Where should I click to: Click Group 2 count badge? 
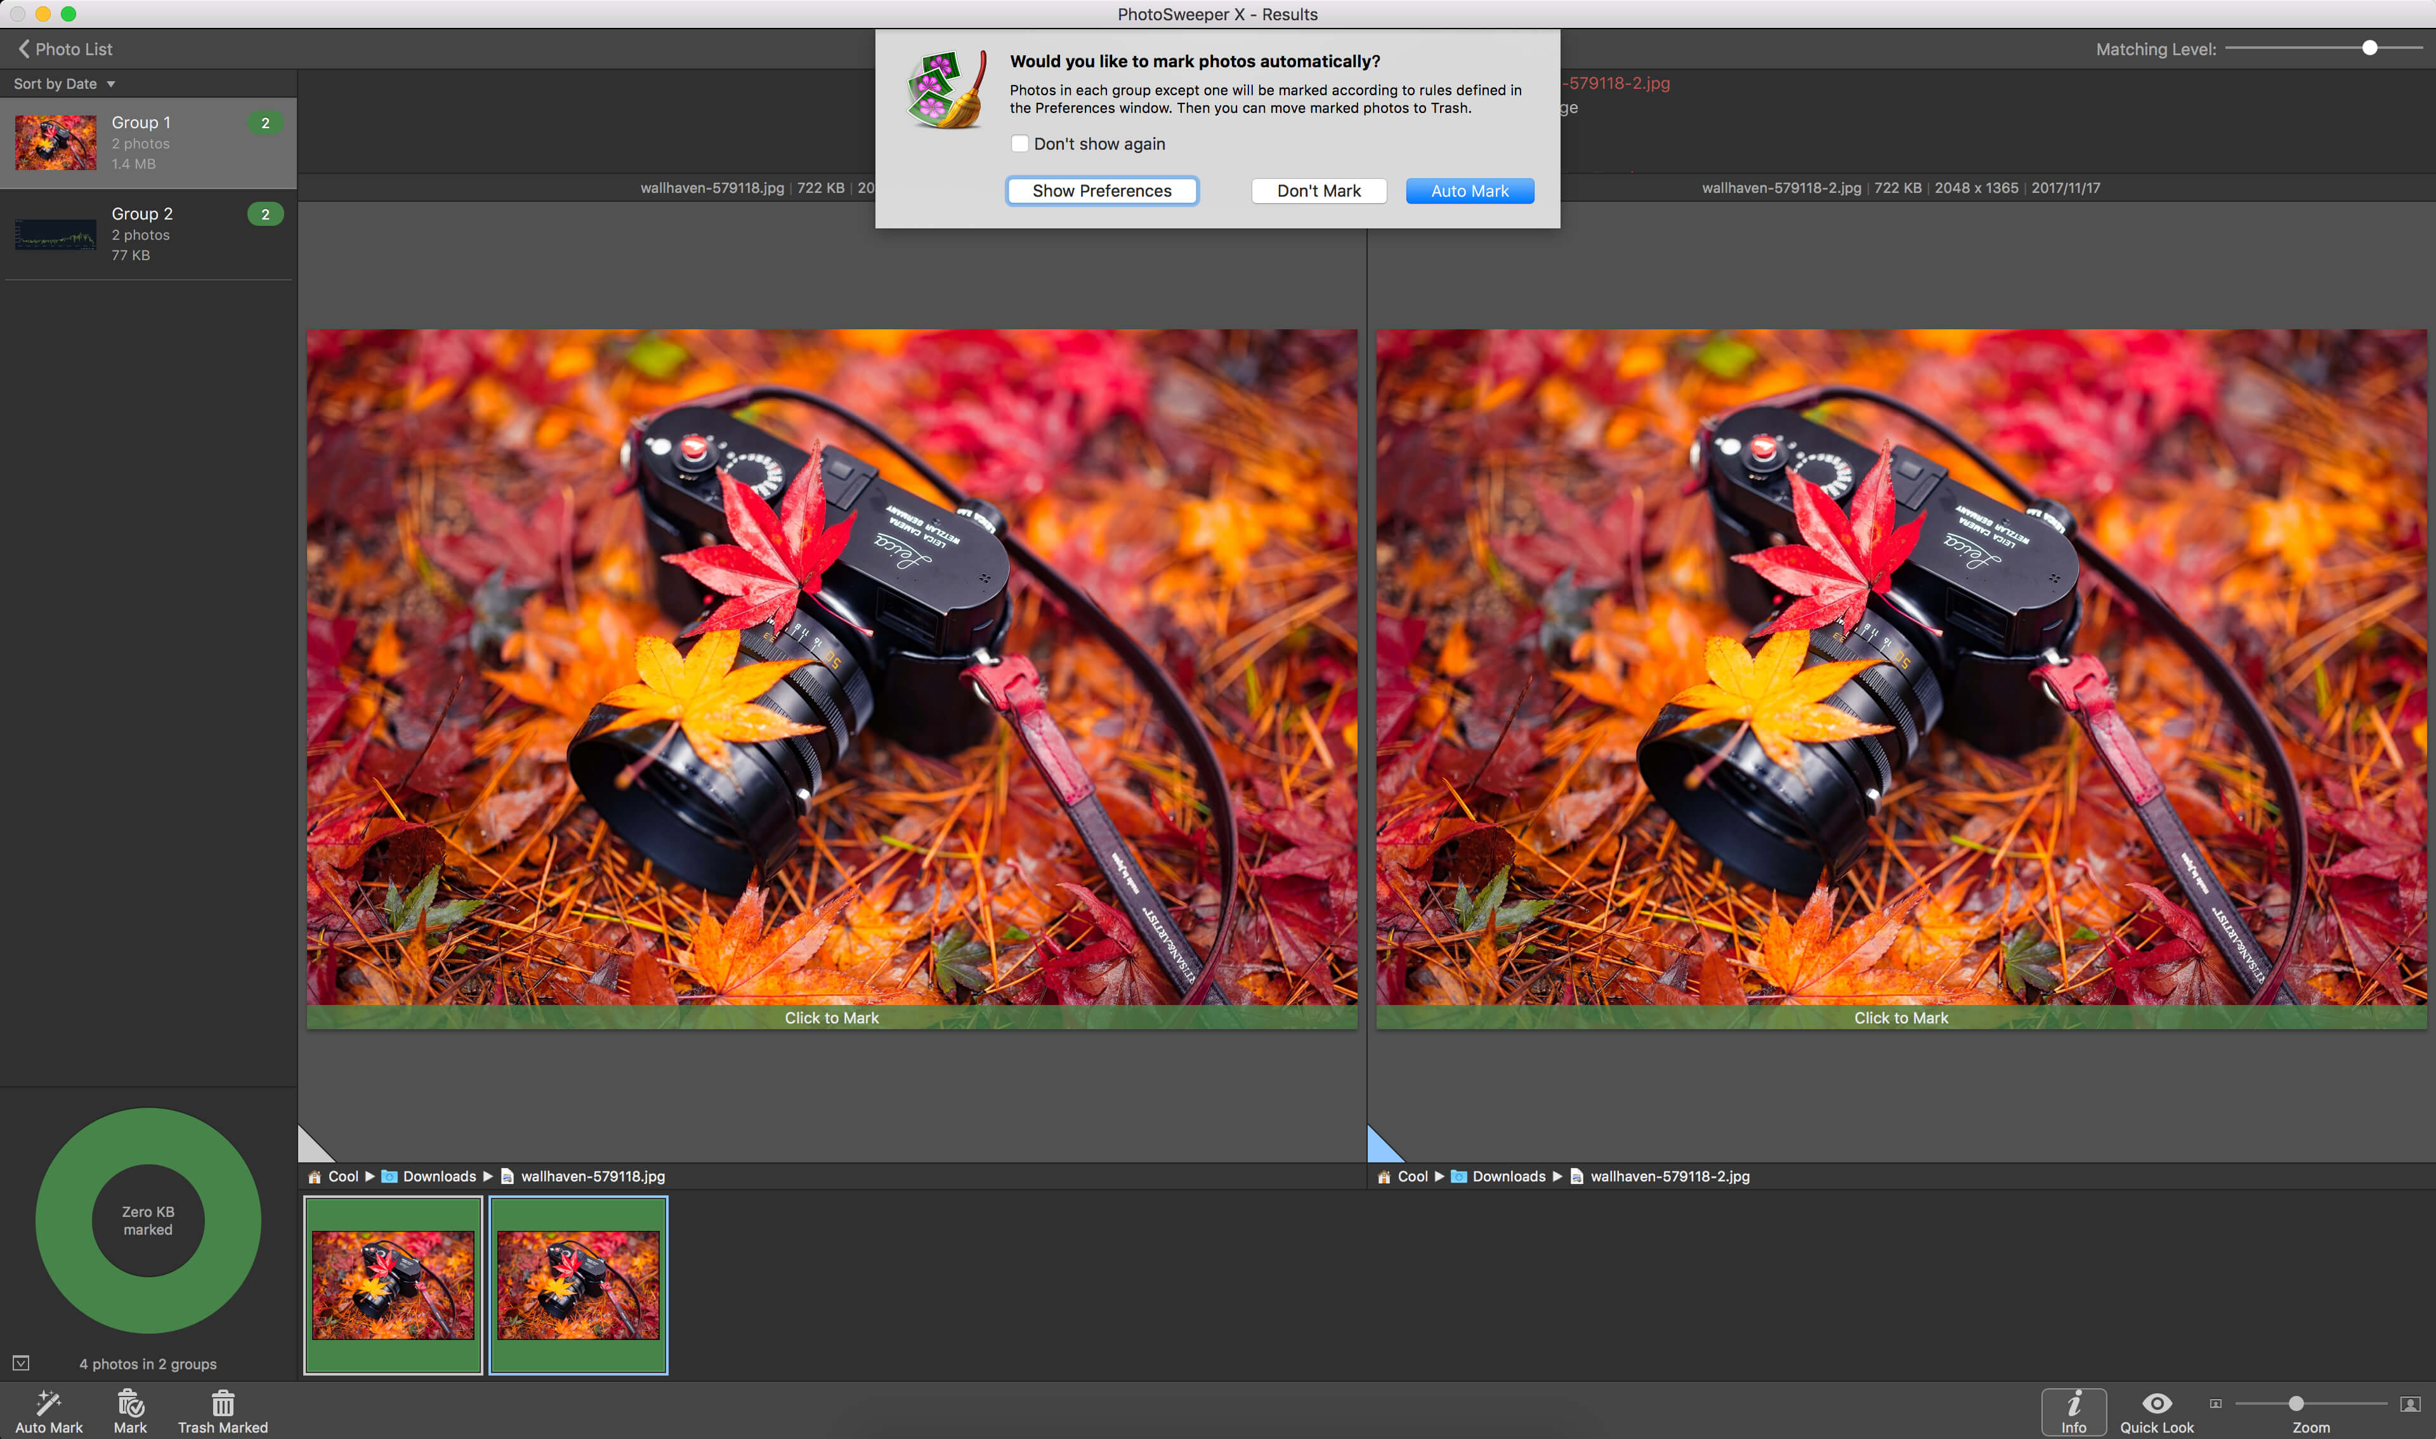[265, 214]
